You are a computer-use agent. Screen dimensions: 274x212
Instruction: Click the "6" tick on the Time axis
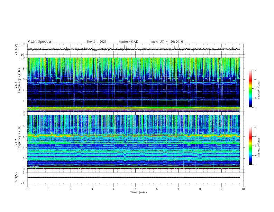click(157, 189)
